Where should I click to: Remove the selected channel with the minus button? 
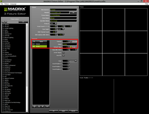[x=47, y=107]
